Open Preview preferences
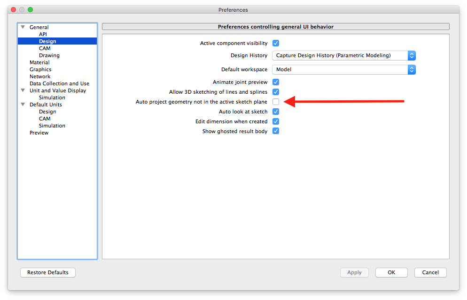Image resolution: width=467 pixels, height=300 pixels. (x=39, y=133)
